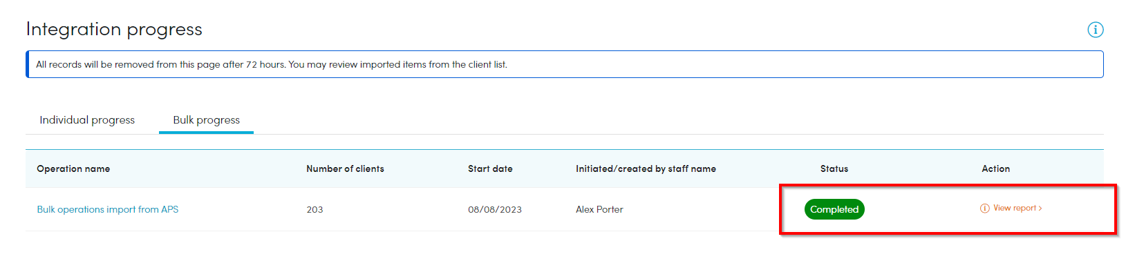Switch to Individual progress tab
The height and width of the screenshot is (261, 1126).
[87, 120]
